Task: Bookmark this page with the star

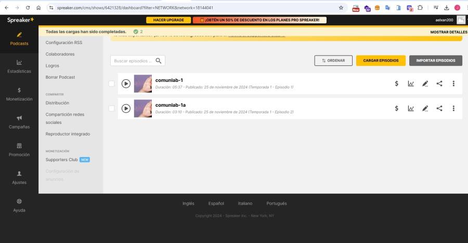Action: point(341,8)
